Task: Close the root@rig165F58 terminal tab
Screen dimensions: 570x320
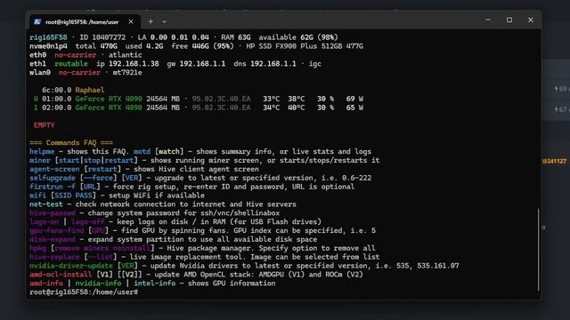Action: pyautogui.click(x=131, y=21)
